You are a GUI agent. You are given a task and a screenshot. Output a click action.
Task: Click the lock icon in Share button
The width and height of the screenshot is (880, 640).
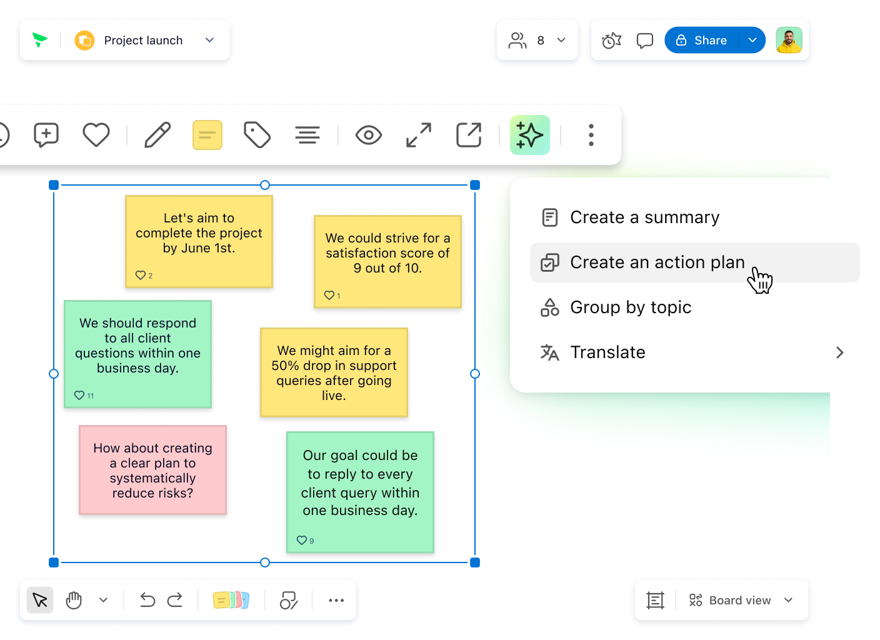[x=681, y=40]
